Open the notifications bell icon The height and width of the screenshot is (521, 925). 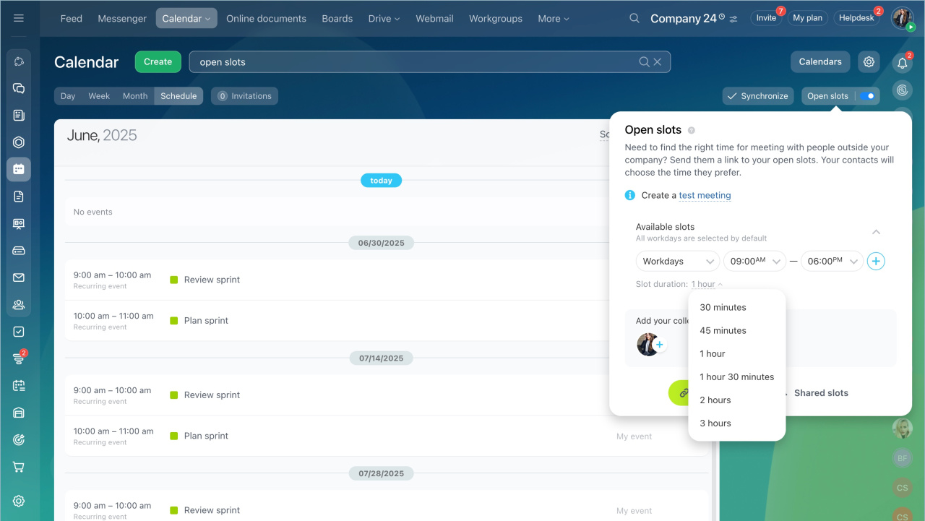pos(902,64)
